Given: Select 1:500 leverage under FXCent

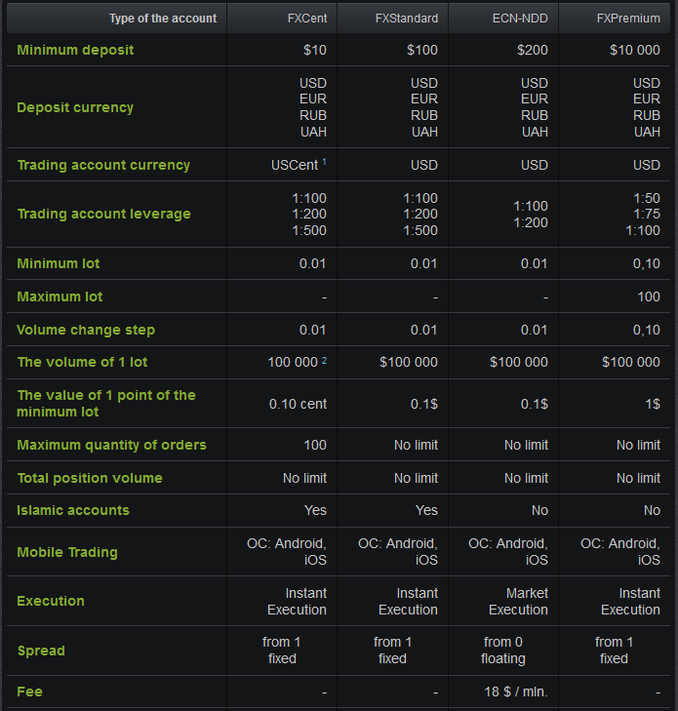Looking at the screenshot, I should tap(309, 230).
